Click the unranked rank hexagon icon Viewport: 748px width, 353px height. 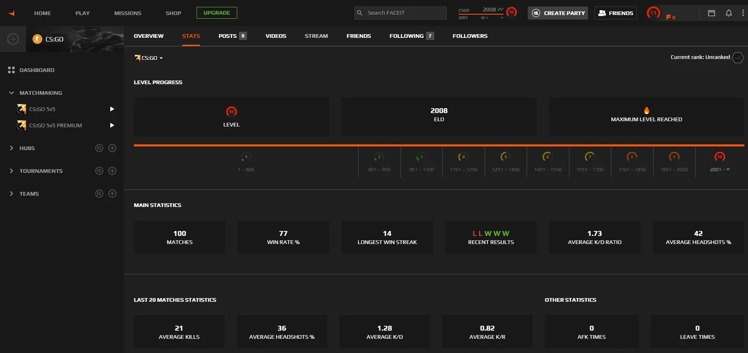click(738, 57)
